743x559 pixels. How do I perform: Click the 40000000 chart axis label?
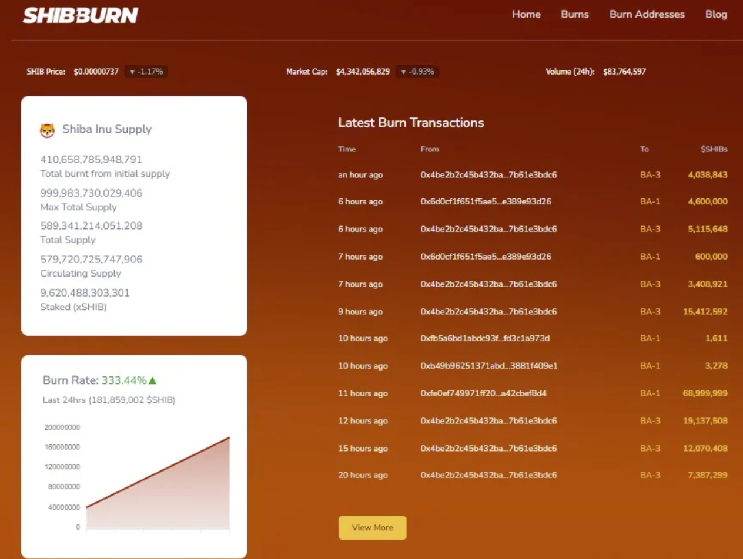64,507
